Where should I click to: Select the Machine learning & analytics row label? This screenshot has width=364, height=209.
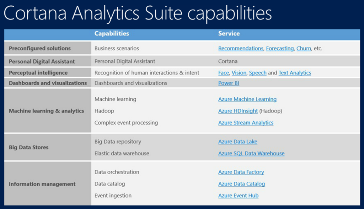click(x=46, y=111)
